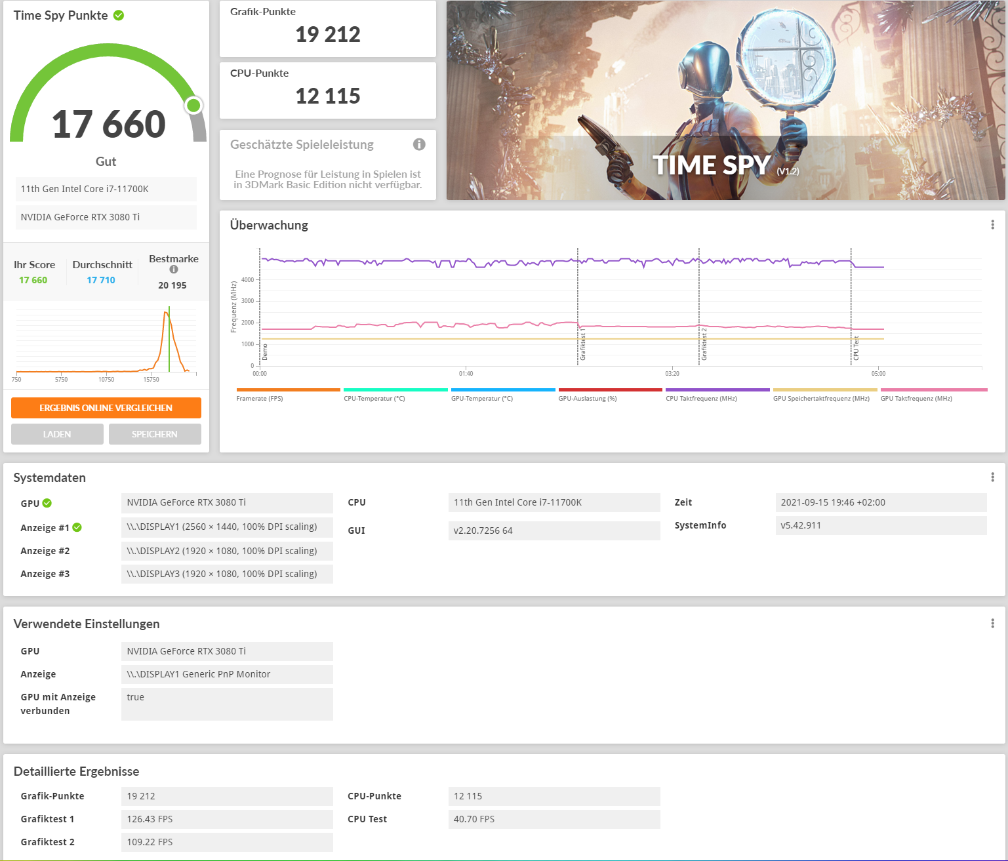Click the Zeit value 2021-09-15 19:46
Image resolution: width=1008 pixels, height=861 pixels.
tap(881, 502)
